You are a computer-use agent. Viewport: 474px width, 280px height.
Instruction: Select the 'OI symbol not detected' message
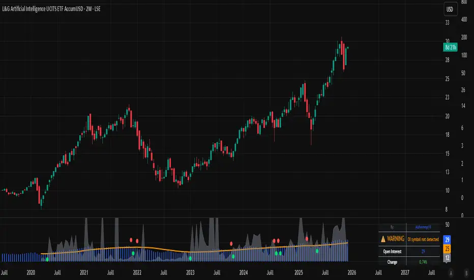tap(423, 239)
